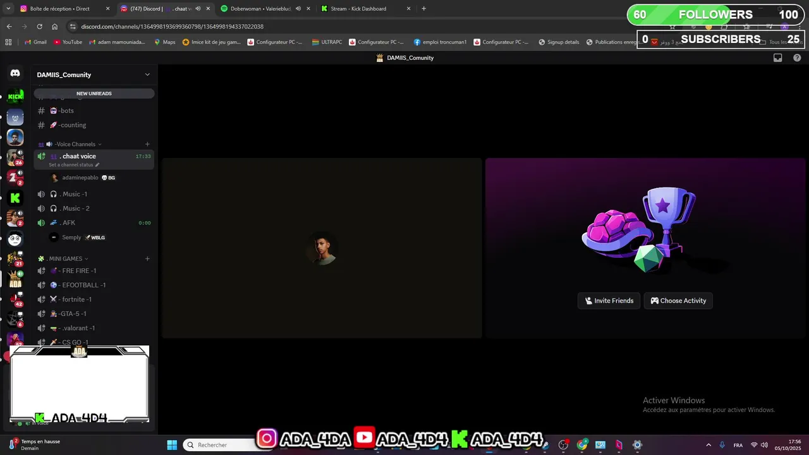Open Signup details bookmark
The height and width of the screenshot is (455, 809).
(559, 42)
